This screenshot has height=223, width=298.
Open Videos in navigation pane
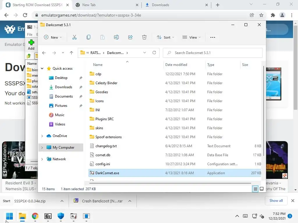click(60, 124)
